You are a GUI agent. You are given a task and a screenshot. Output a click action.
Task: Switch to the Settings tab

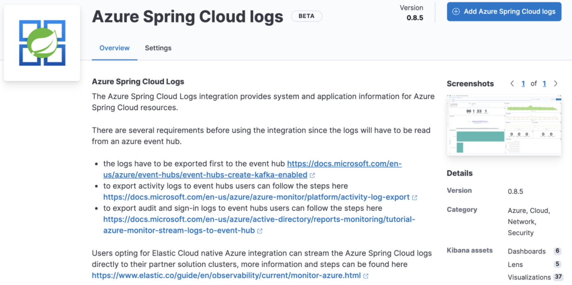tap(158, 48)
